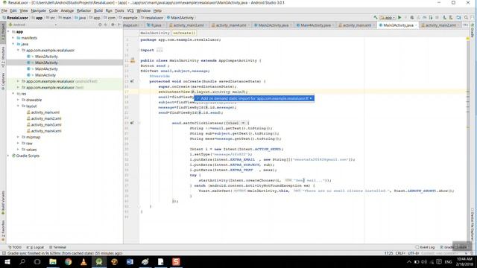This screenshot has height=268, width=477.
Task: Click the project panel settings gear icon
Action: (x=113, y=25)
